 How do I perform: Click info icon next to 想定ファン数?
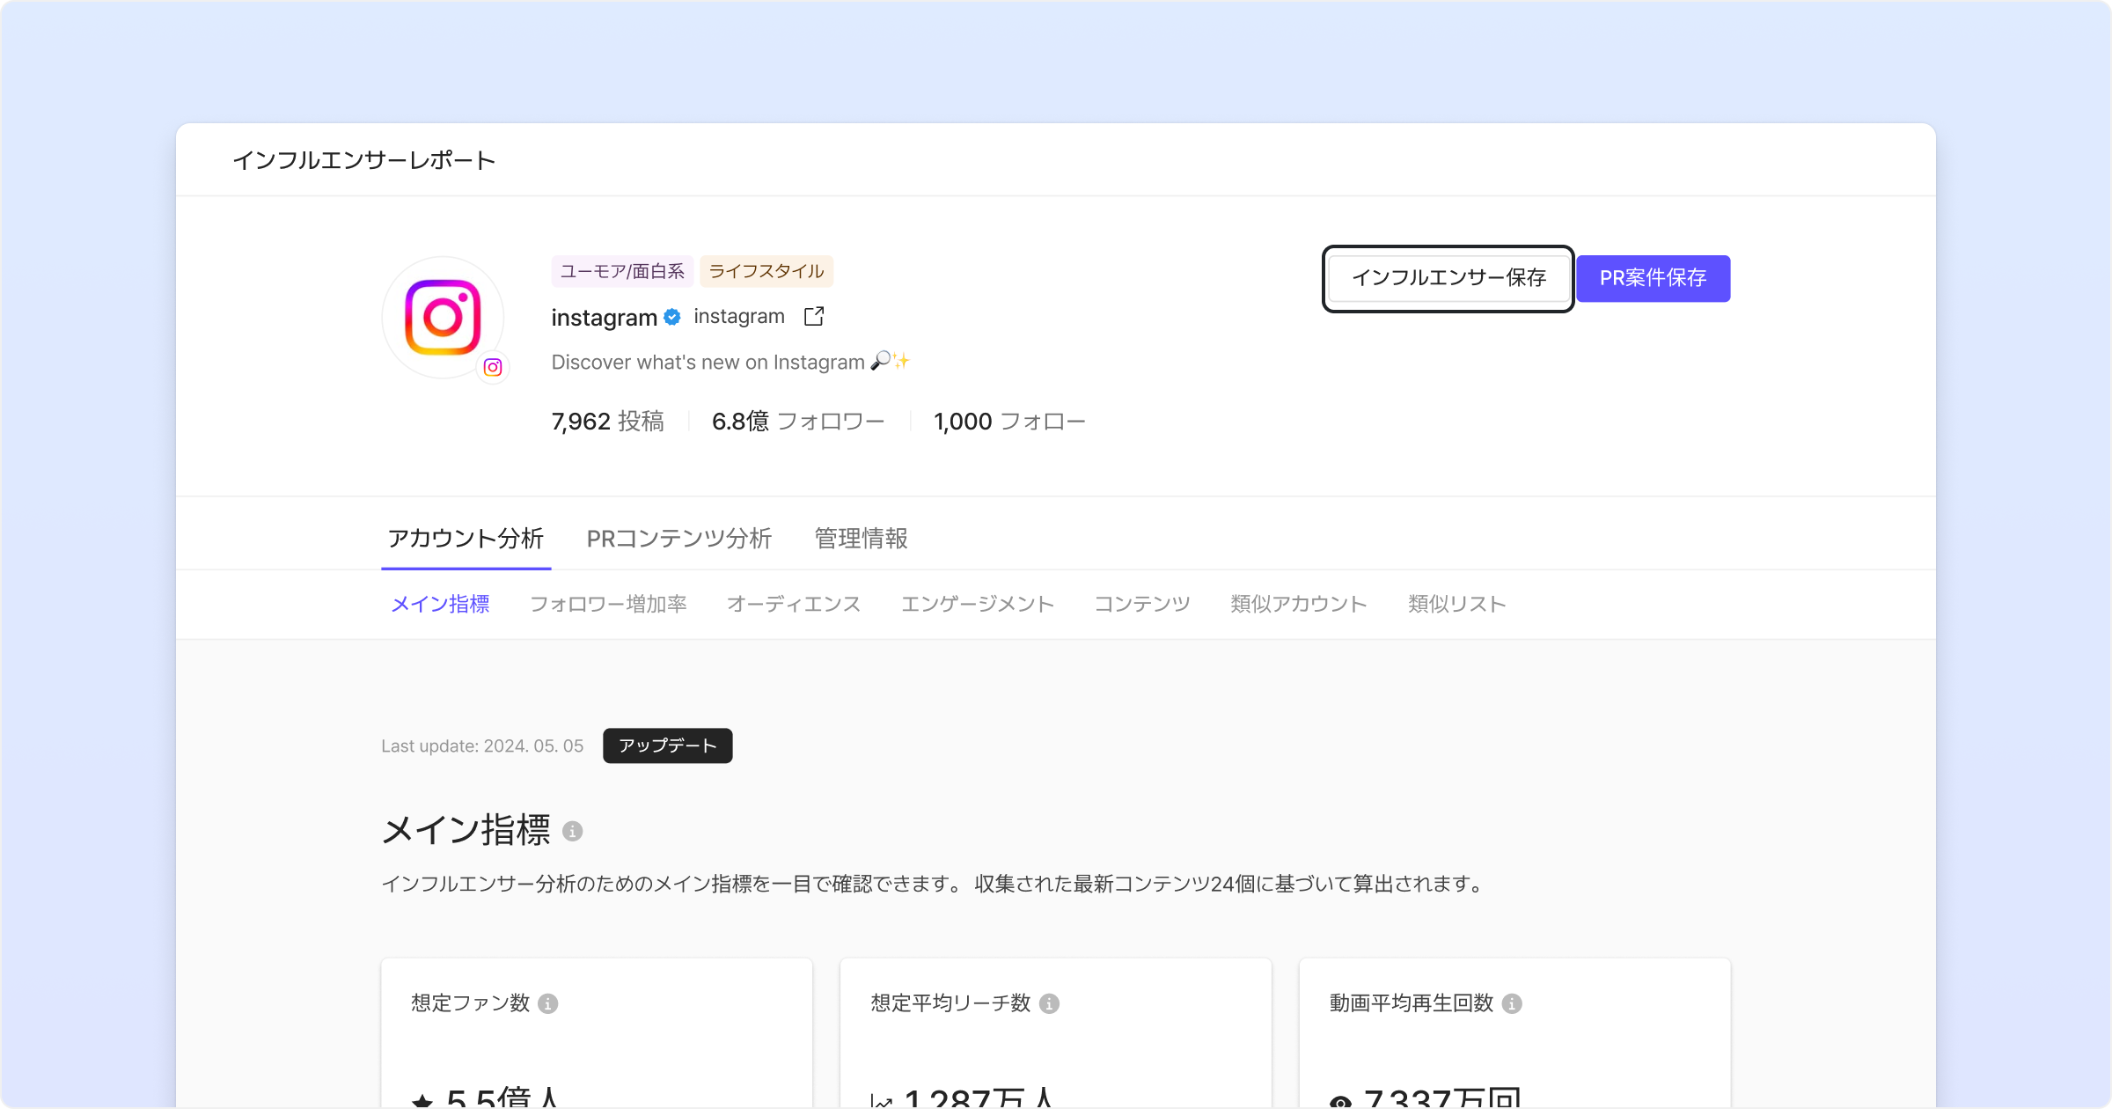(x=547, y=1003)
